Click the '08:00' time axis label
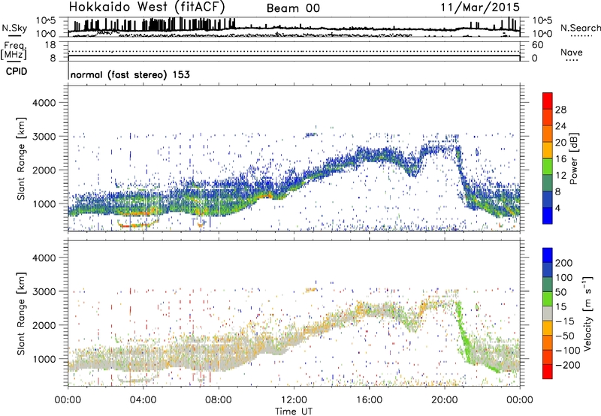The height and width of the screenshot is (416, 601). point(219,400)
